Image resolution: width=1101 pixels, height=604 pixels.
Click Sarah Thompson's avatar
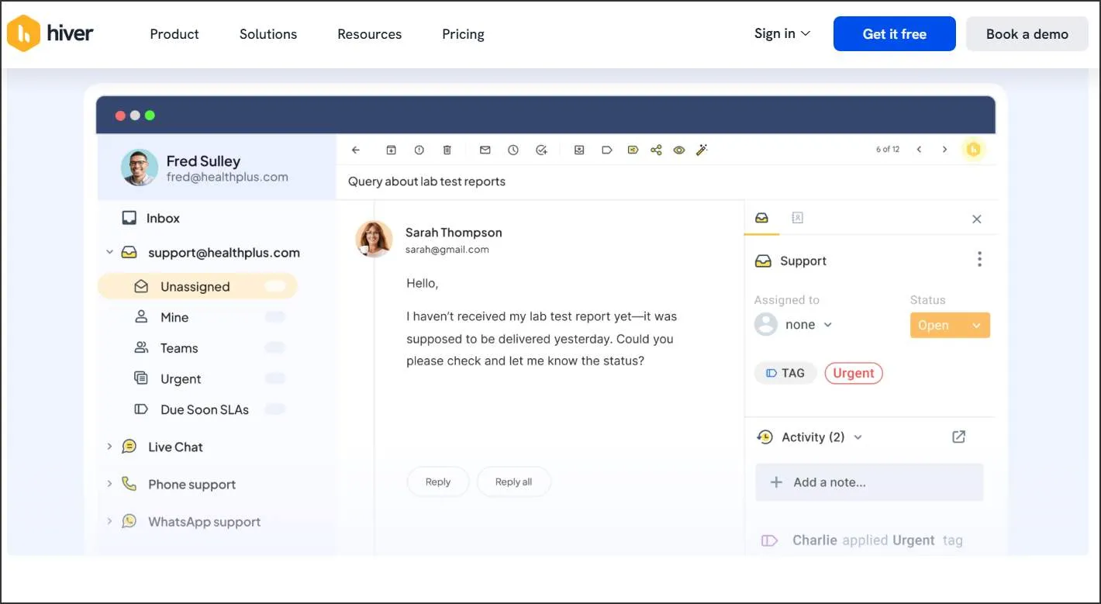374,239
